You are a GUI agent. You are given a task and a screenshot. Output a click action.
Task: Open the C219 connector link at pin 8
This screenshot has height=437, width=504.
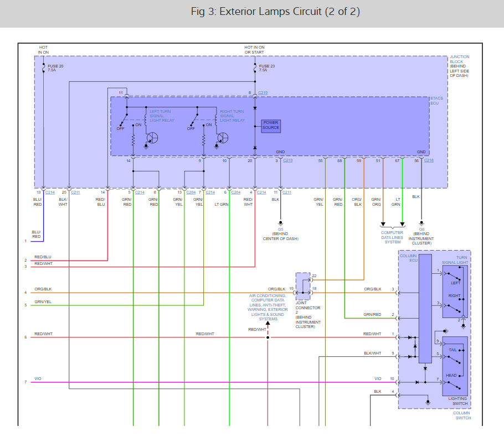pos(263,93)
